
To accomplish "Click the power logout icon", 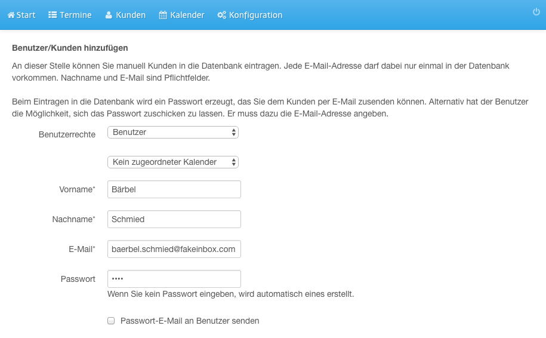I will point(536,12).
